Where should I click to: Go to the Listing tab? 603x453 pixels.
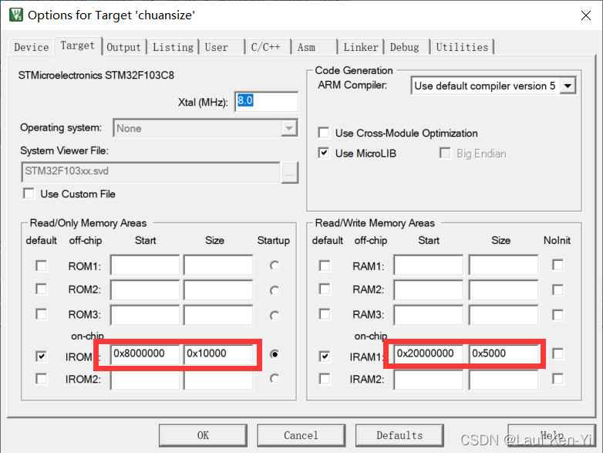click(x=173, y=47)
